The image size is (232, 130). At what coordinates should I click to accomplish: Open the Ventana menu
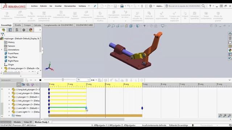pyautogui.click(x=82, y=6)
